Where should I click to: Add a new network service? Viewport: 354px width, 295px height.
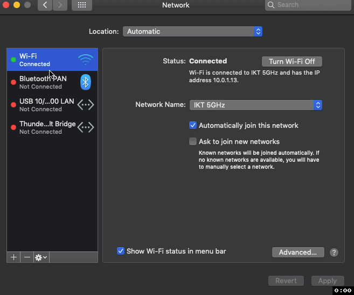click(13, 257)
